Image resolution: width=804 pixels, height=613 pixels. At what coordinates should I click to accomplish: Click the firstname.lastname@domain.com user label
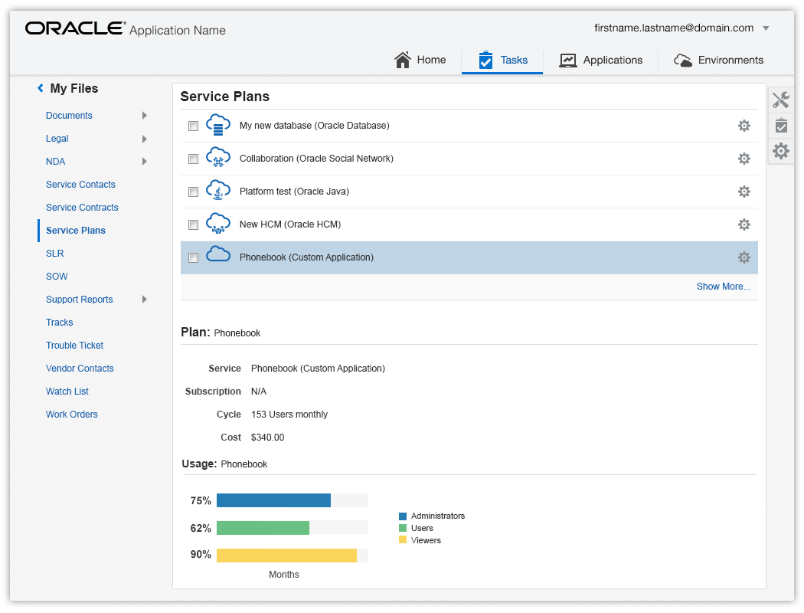coord(674,28)
